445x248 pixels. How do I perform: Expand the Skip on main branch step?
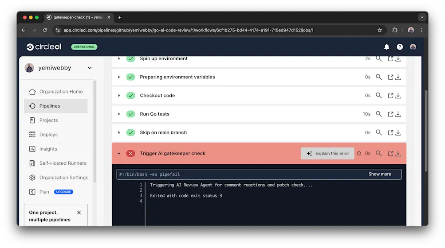click(x=119, y=132)
